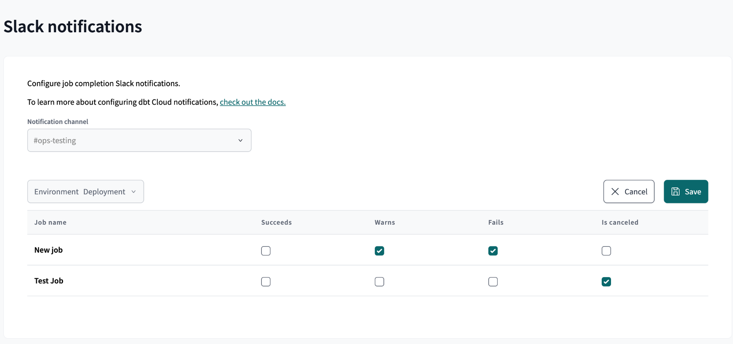Click the Job name column header
This screenshot has width=733, height=344.
tap(50, 222)
